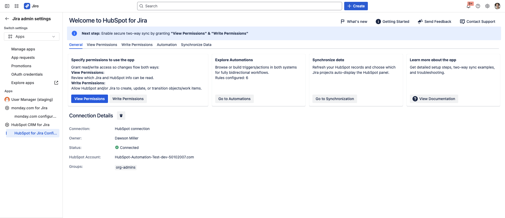Open monday.com configuration sidebar item
Image resolution: width=505 pixels, height=218 pixels.
(x=35, y=116)
